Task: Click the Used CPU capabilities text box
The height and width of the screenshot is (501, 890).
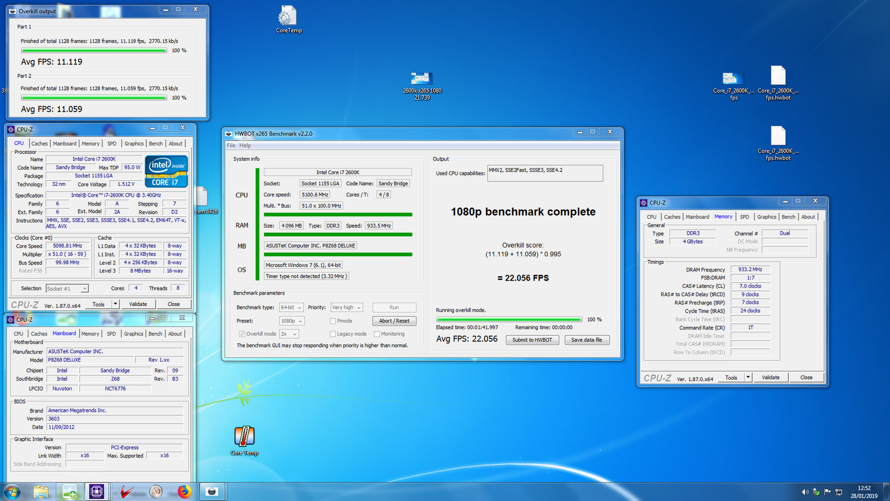Action: [545, 173]
